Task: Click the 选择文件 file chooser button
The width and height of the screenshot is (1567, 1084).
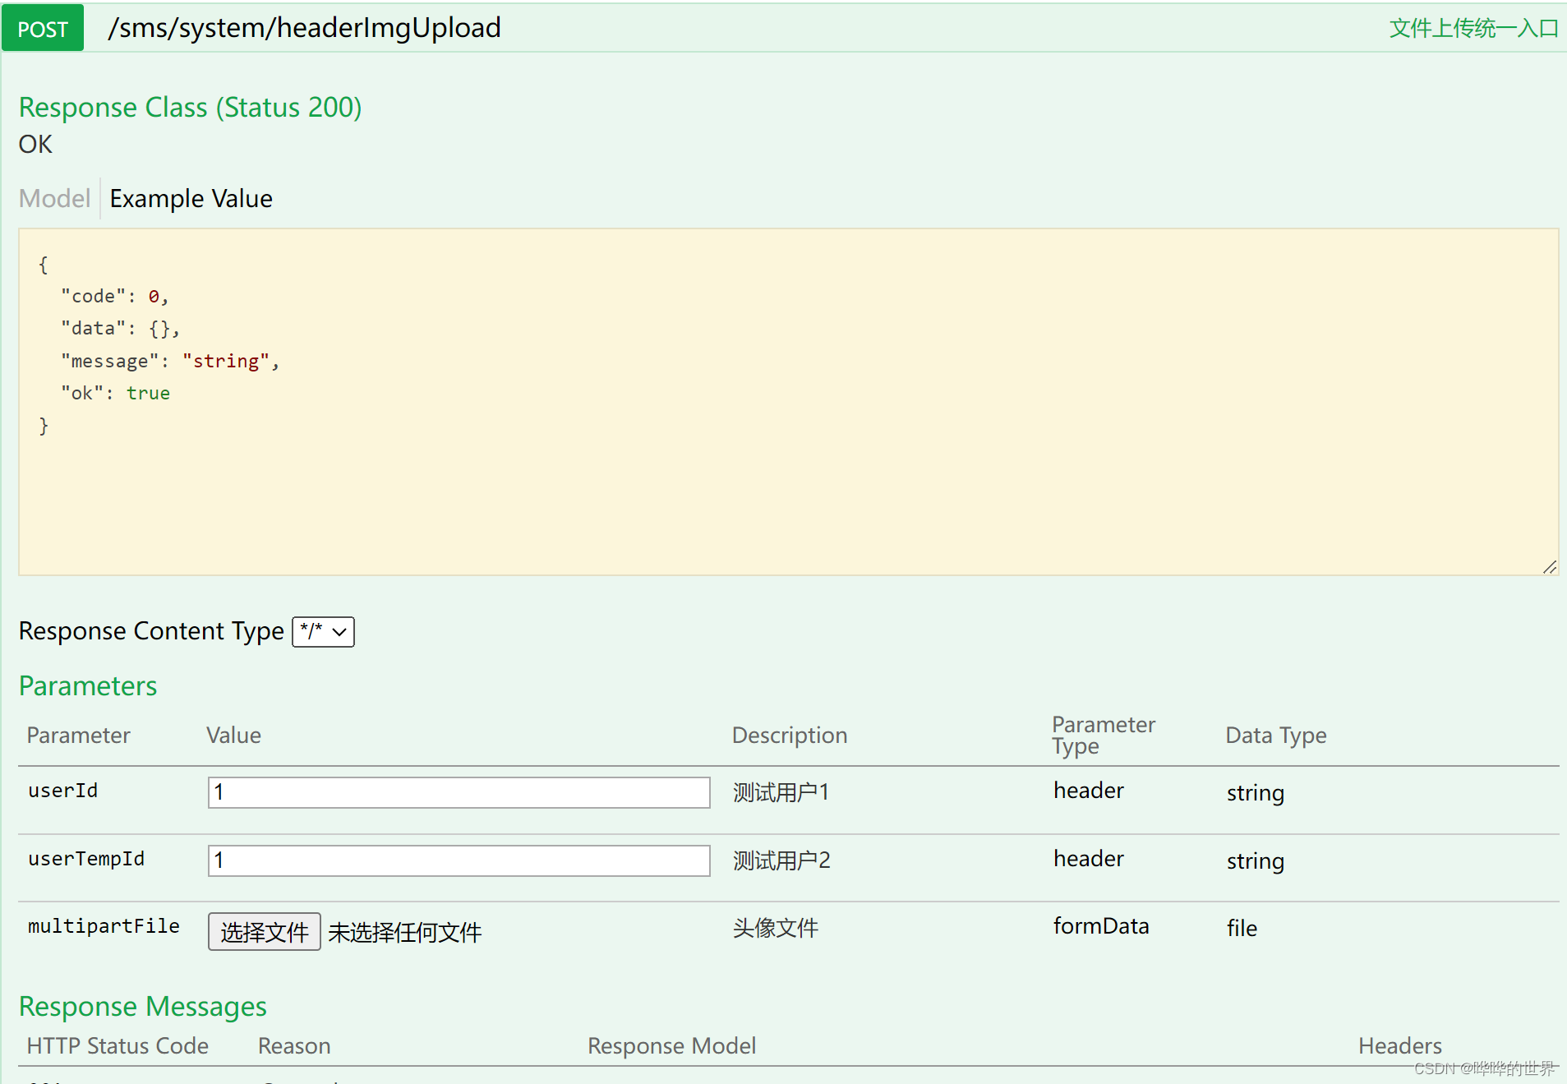Action: tap(264, 932)
